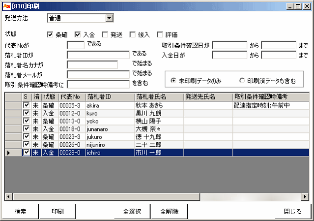Click the name 黒川 九朗
314x221 pixels.
(148, 113)
